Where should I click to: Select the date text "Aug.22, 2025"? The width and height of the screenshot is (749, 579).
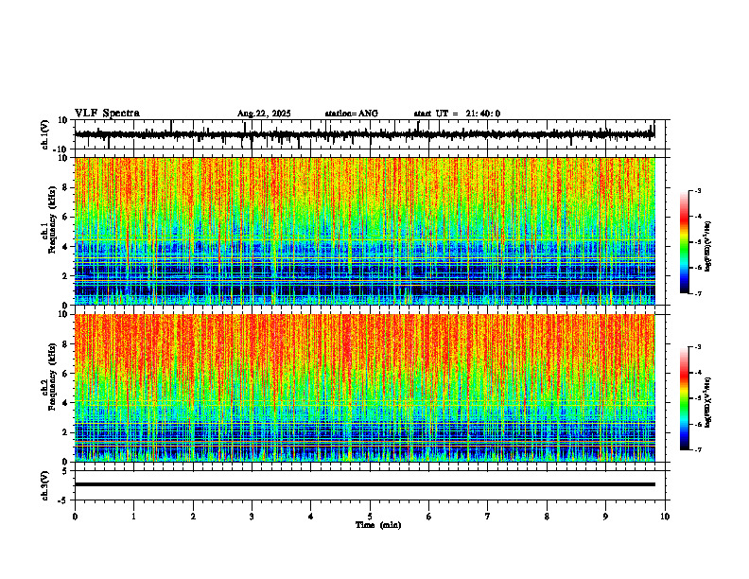tap(264, 114)
